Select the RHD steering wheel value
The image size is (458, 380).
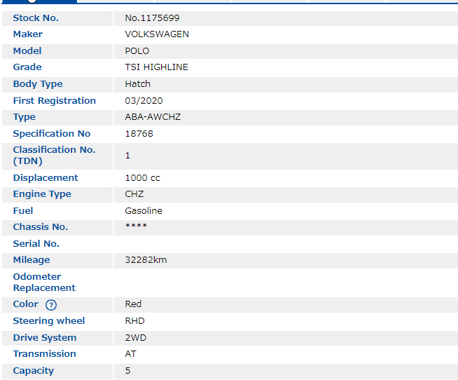[134, 321]
